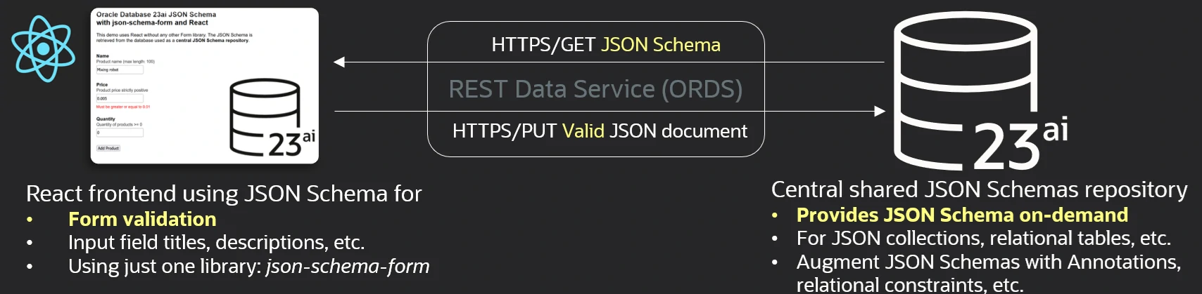The width and height of the screenshot is (1202, 294).
Task: Click the 'HTTPS/GET JSON Schema' label
Action: coord(605,45)
